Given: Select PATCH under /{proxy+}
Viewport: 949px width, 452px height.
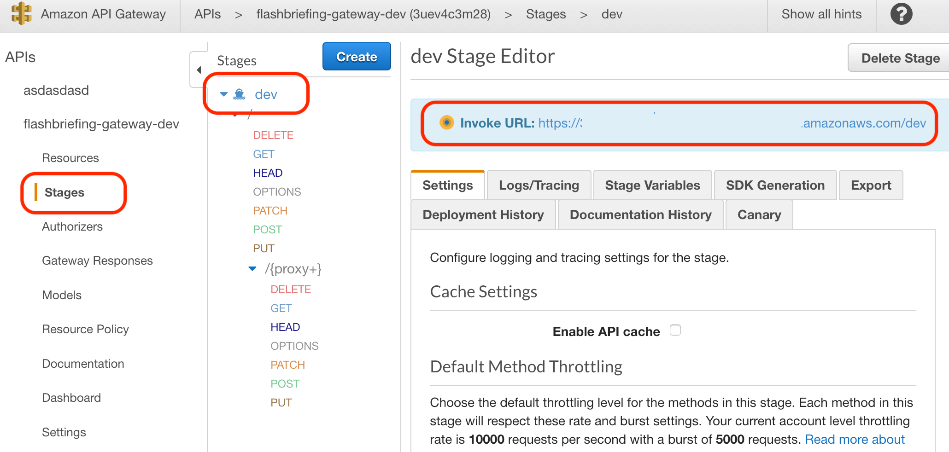Looking at the screenshot, I should click(x=287, y=365).
